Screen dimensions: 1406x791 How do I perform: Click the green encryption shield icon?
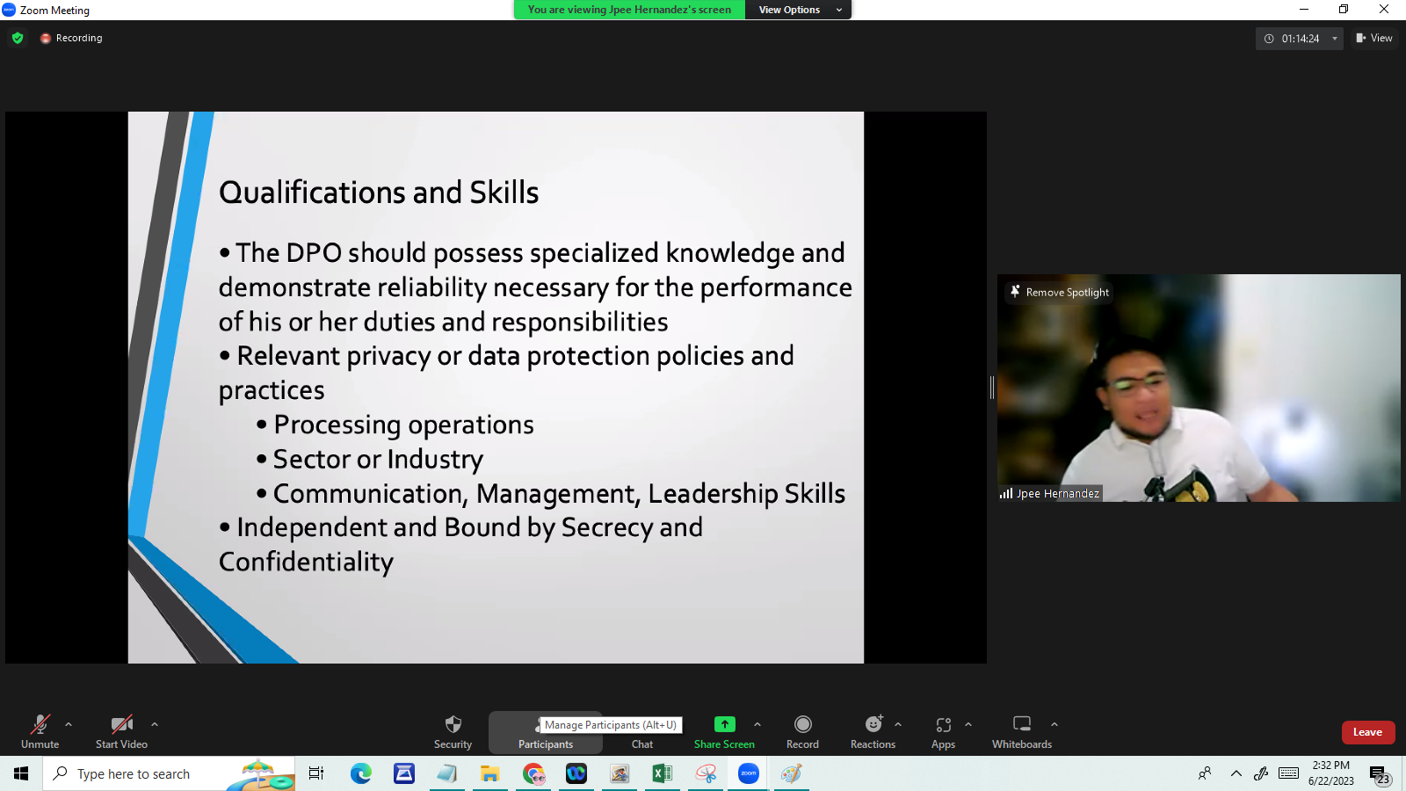18,38
